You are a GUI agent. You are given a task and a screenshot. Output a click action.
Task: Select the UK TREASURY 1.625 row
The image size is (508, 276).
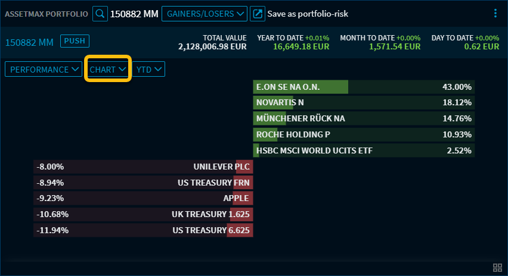pyautogui.click(x=143, y=214)
